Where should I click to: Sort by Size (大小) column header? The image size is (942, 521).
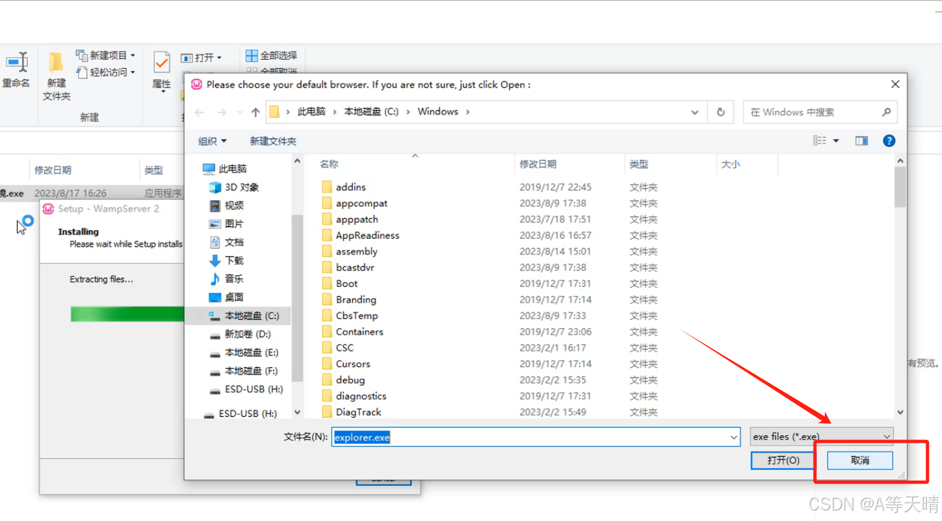731,164
